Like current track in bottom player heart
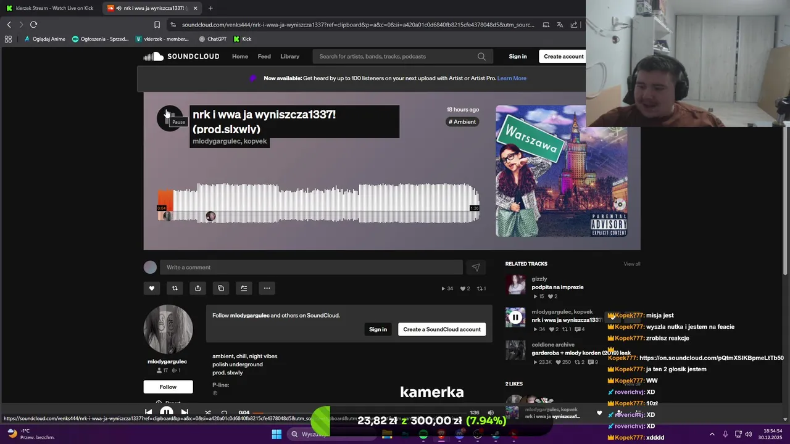This screenshot has width=790, height=444. point(599,413)
